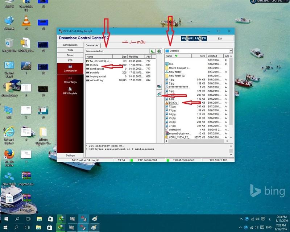Select the VLC cone desktop icon labeled 65
The image size is (290, 232).
tap(26, 23)
